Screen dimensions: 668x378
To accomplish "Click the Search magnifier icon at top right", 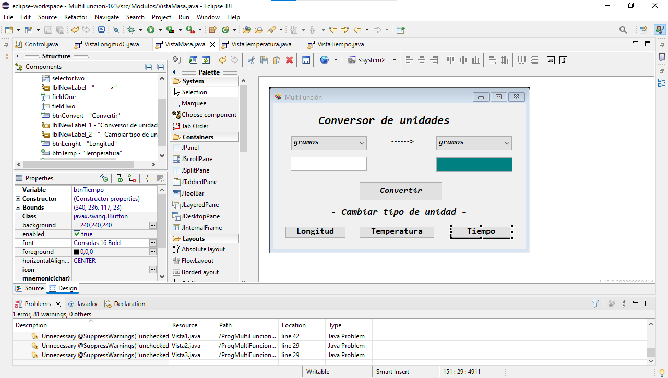I will coord(623,30).
